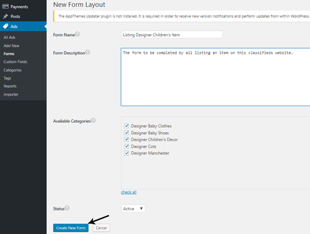Viewport: 310px width, 234px height.
Task: Click the Posts pushpin icon
Action: tap(6, 16)
